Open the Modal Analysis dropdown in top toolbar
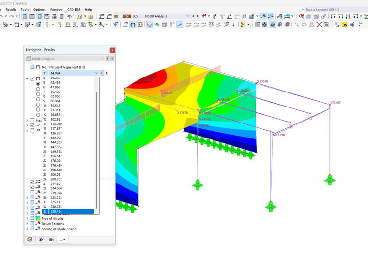Image resolution: width=368 pixels, height=276 pixels. (x=188, y=16)
